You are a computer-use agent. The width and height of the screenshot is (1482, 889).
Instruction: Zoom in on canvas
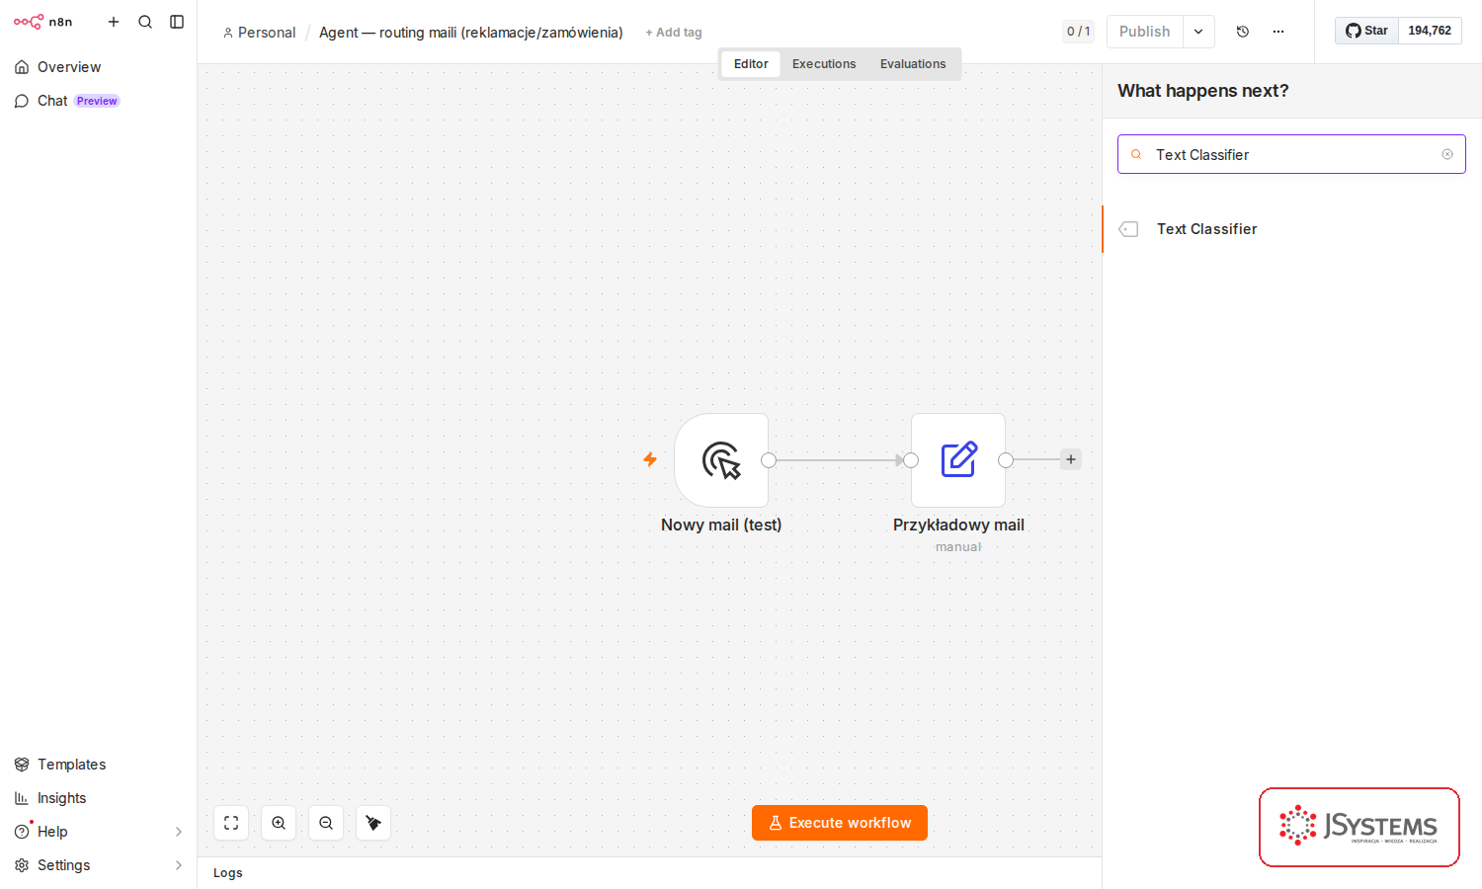(x=279, y=823)
